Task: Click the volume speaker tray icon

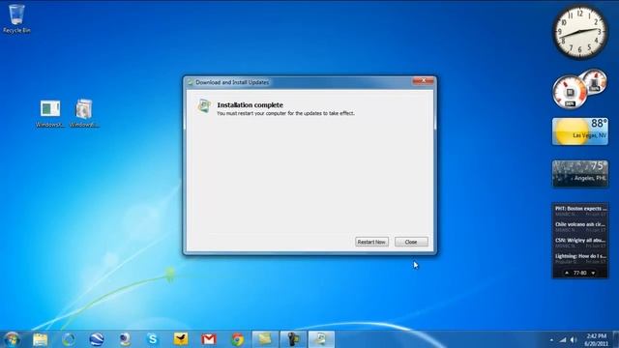Action: 574,339
